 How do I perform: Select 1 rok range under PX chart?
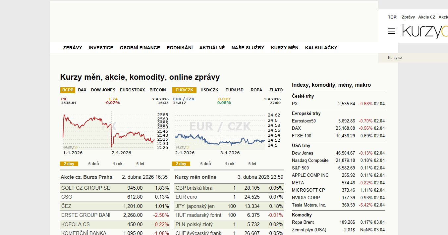118,164
